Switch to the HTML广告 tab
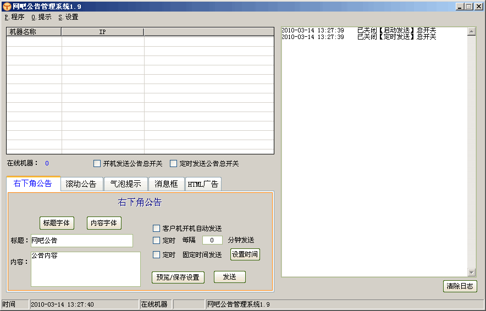 click(203, 184)
